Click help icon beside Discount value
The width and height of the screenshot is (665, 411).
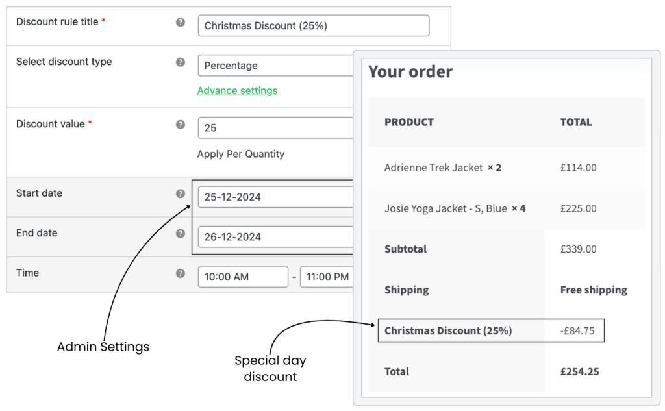click(181, 125)
